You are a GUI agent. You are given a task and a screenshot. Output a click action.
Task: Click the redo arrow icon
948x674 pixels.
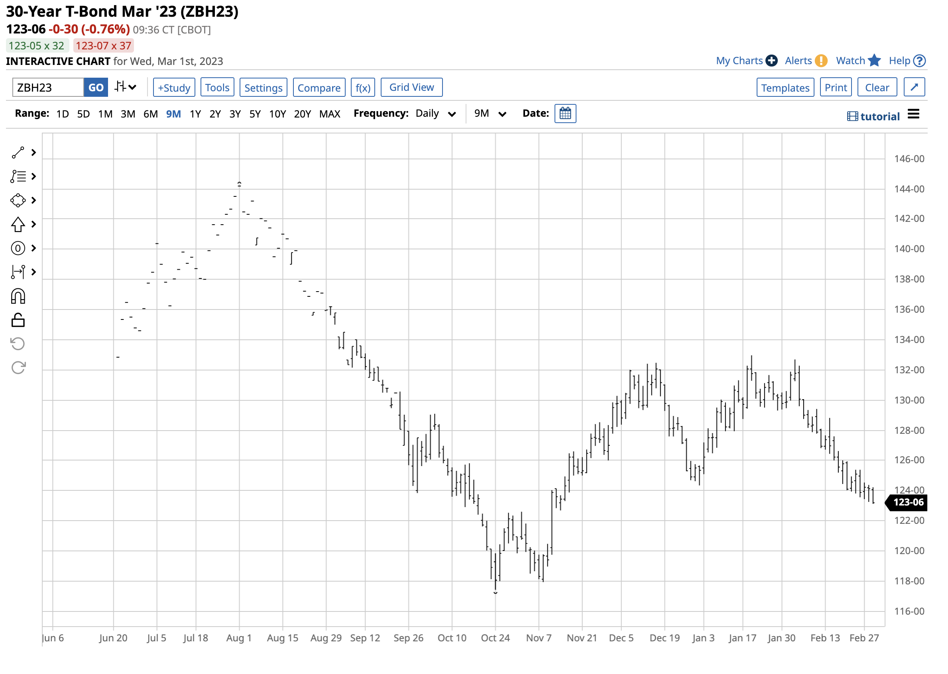[18, 368]
